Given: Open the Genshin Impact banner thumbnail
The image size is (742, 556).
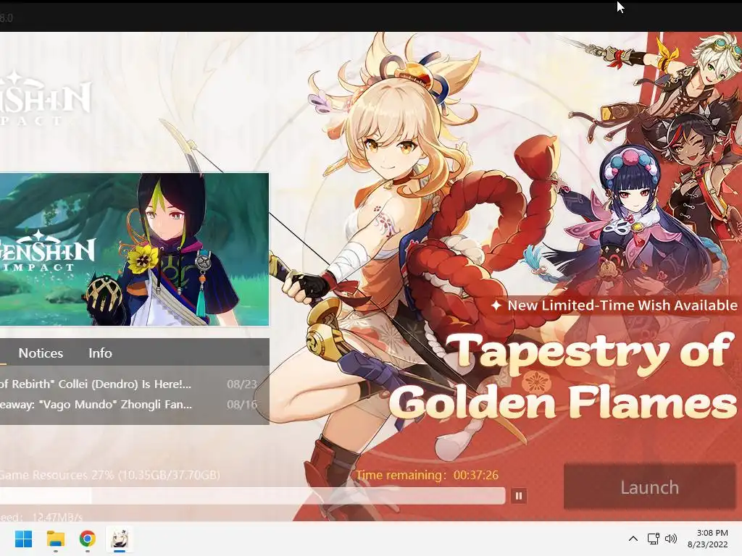Looking at the screenshot, I should (x=134, y=249).
